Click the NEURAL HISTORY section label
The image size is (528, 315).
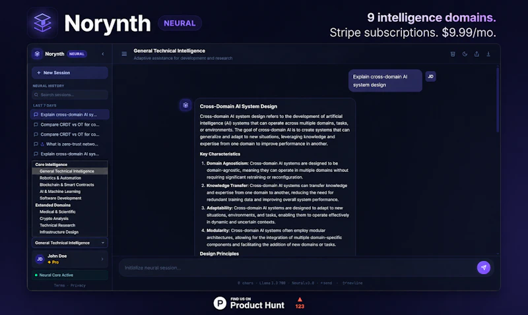tap(48, 86)
